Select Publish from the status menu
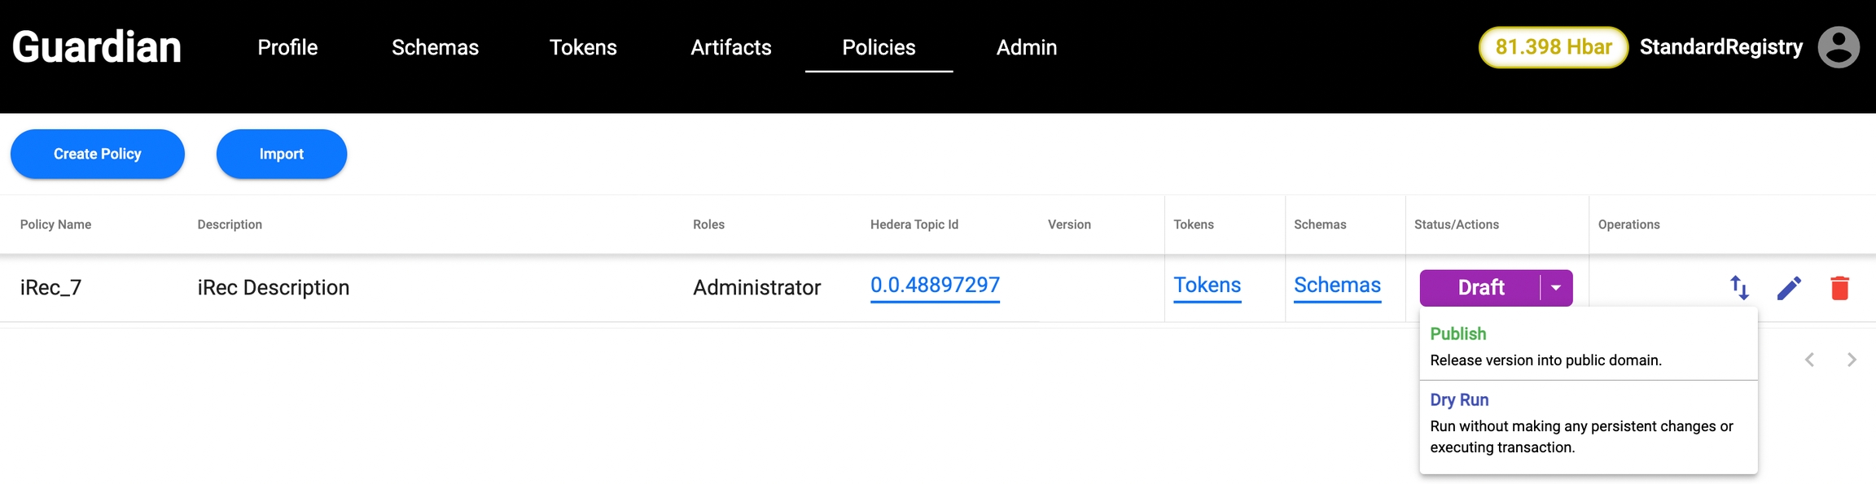This screenshot has height=484, width=1876. pyautogui.click(x=1457, y=334)
